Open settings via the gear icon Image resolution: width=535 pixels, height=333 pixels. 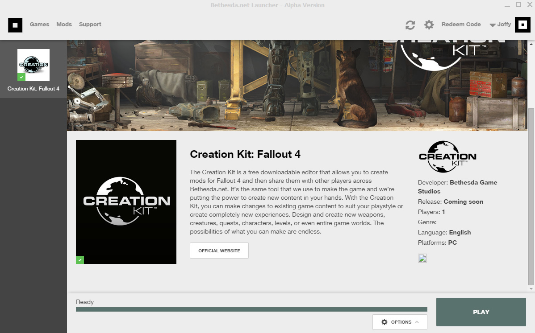click(x=429, y=25)
